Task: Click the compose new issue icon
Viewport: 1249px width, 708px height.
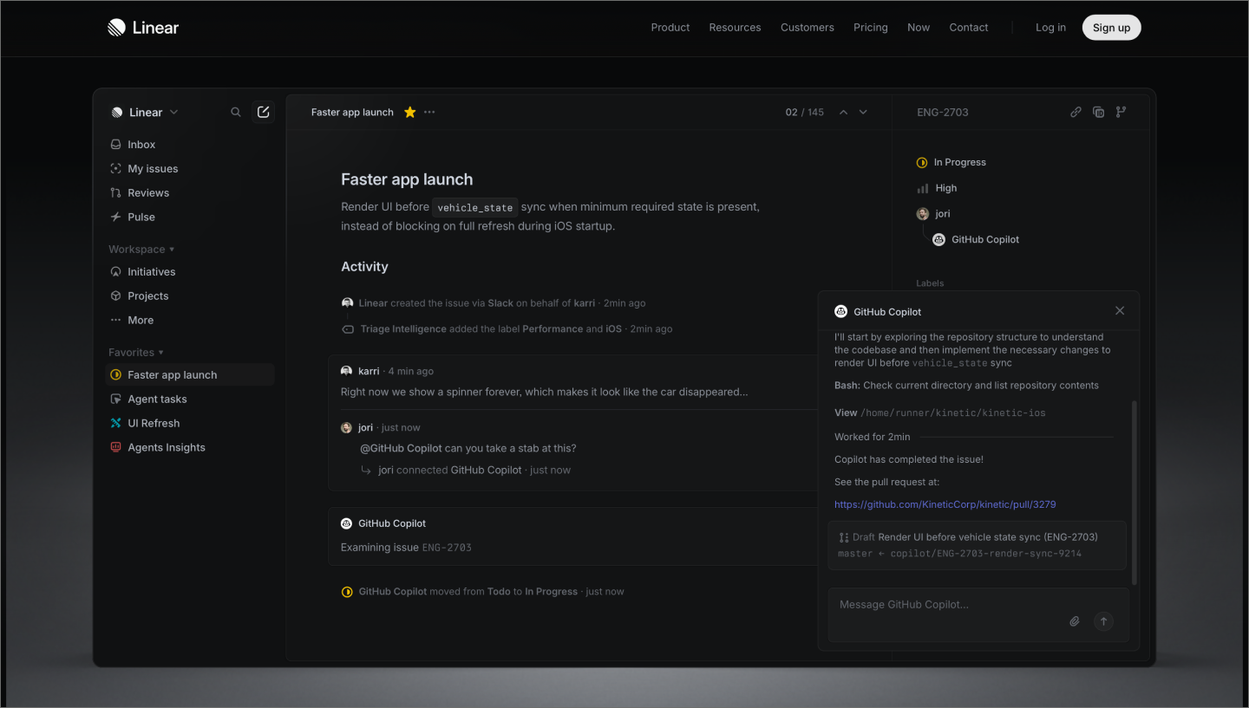Action: pyautogui.click(x=264, y=112)
